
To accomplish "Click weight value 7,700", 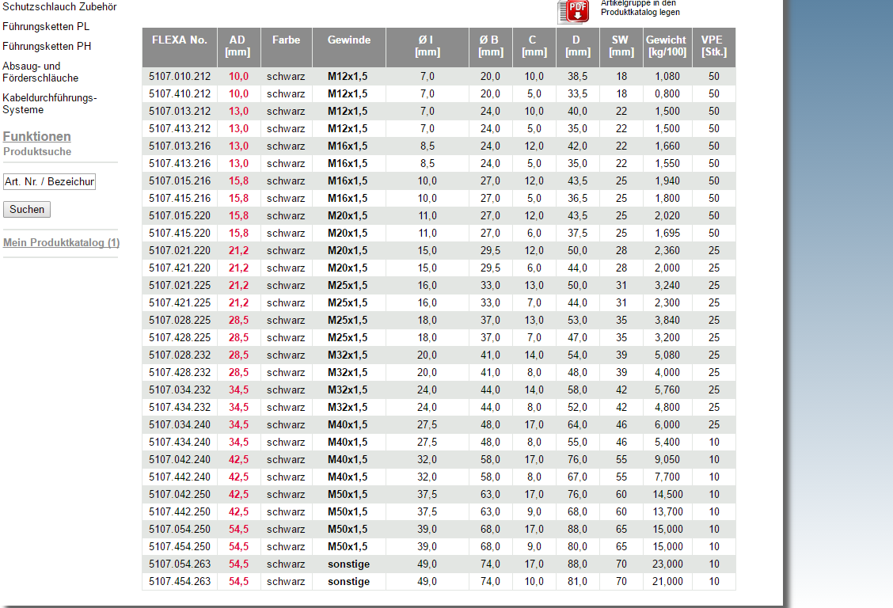I will (667, 477).
